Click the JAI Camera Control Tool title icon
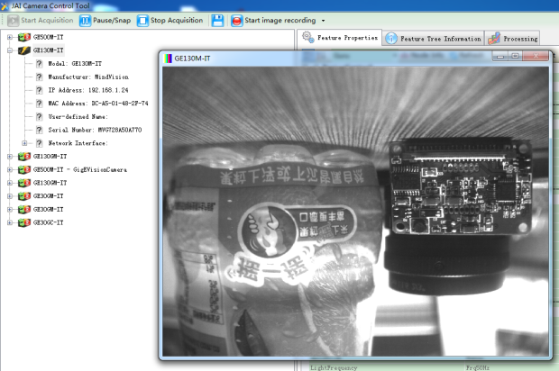559x371 pixels. (x=5, y=5)
